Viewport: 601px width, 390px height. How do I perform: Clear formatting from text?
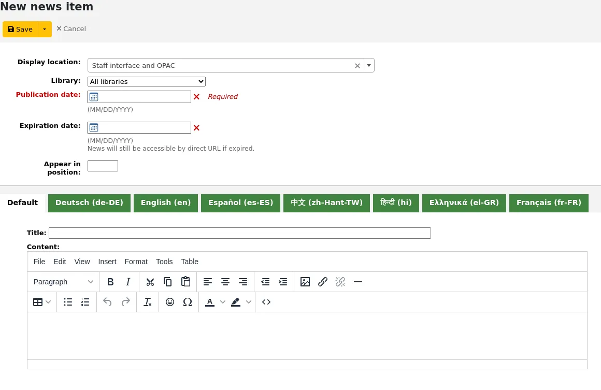[x=148, y=302]
